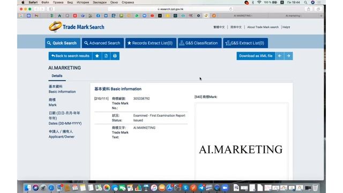Click the Trade Mark Search logo
This screenshot has height=193, width=343.
tap(76, 27)
